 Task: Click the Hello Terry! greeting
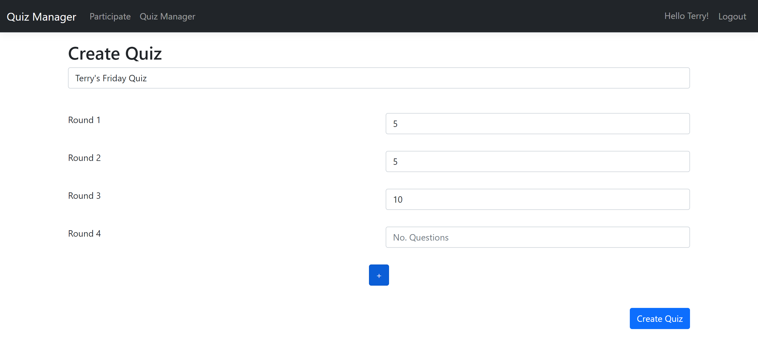[686, 16]
